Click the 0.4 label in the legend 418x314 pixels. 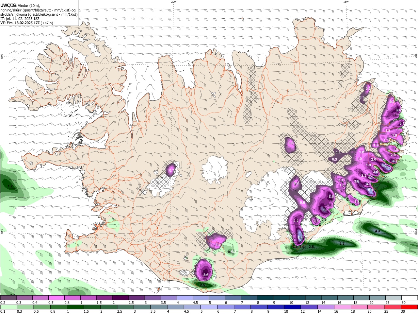pyautogui.click(x=35, y=303)
